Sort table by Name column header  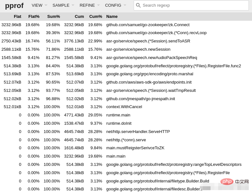tap(112, 16)
